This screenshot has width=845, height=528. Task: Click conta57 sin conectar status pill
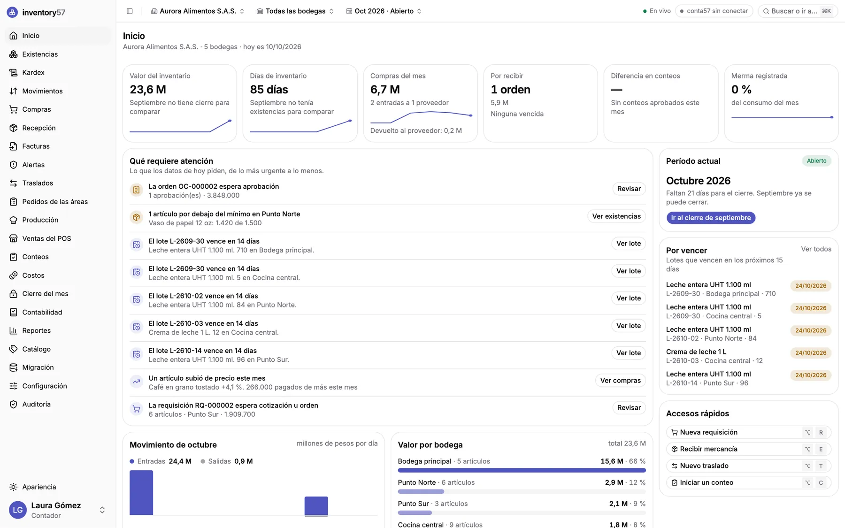pos(714,11)
